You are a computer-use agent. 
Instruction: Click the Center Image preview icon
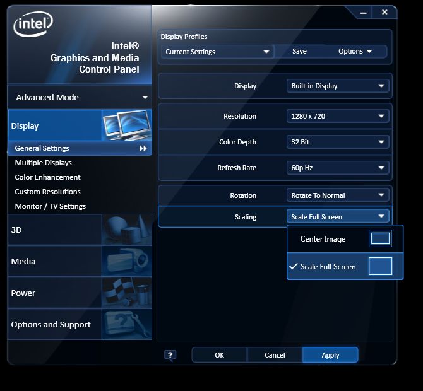pos(380,238)
